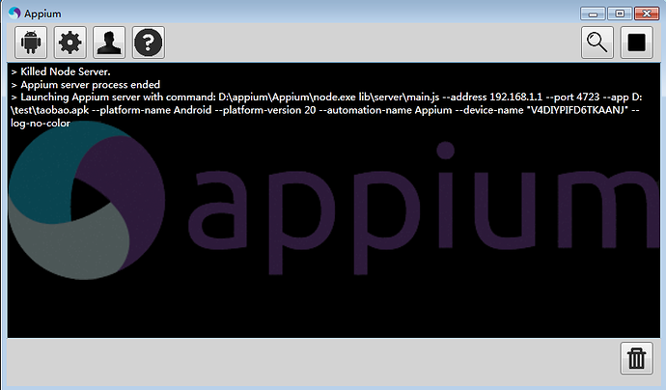Launch the Inspector magnifying glass
The height and width of the screenshot is (390, 666).
pos(597,42)
